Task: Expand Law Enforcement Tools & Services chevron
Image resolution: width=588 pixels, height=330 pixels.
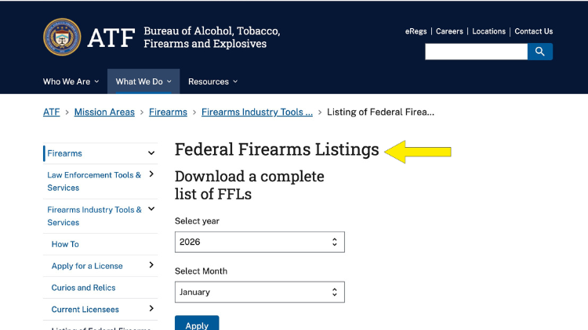Action: pos(151,174)
